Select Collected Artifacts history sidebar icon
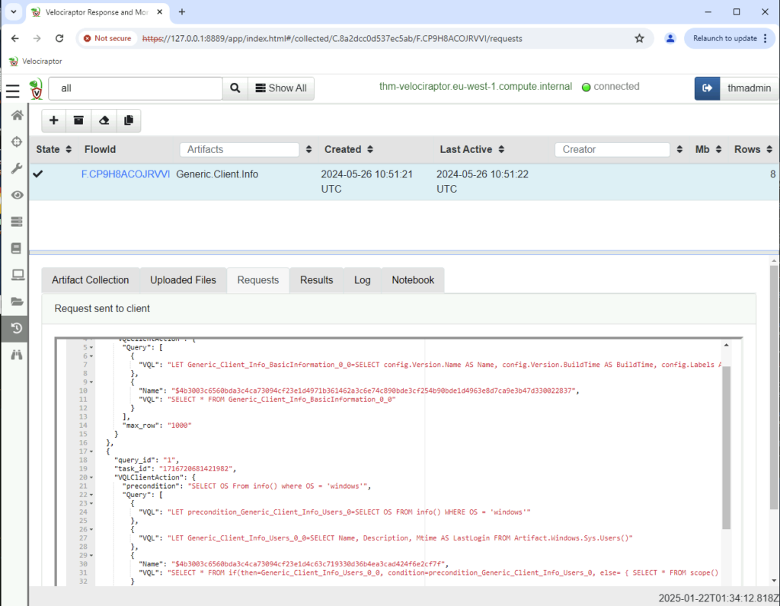Image resolution: width=780 pixels, height=606 pixels. (x=17, y=328)
